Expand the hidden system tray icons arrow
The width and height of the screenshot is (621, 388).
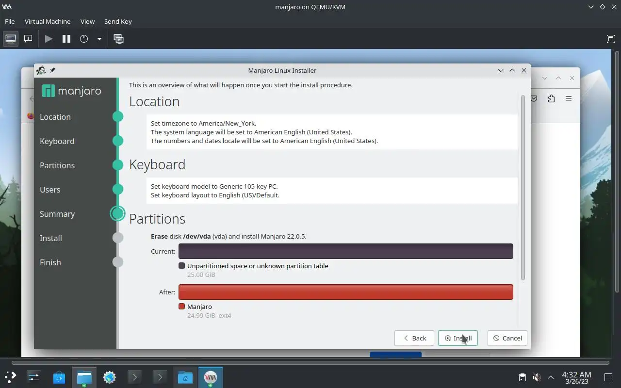tap(551, 377)
